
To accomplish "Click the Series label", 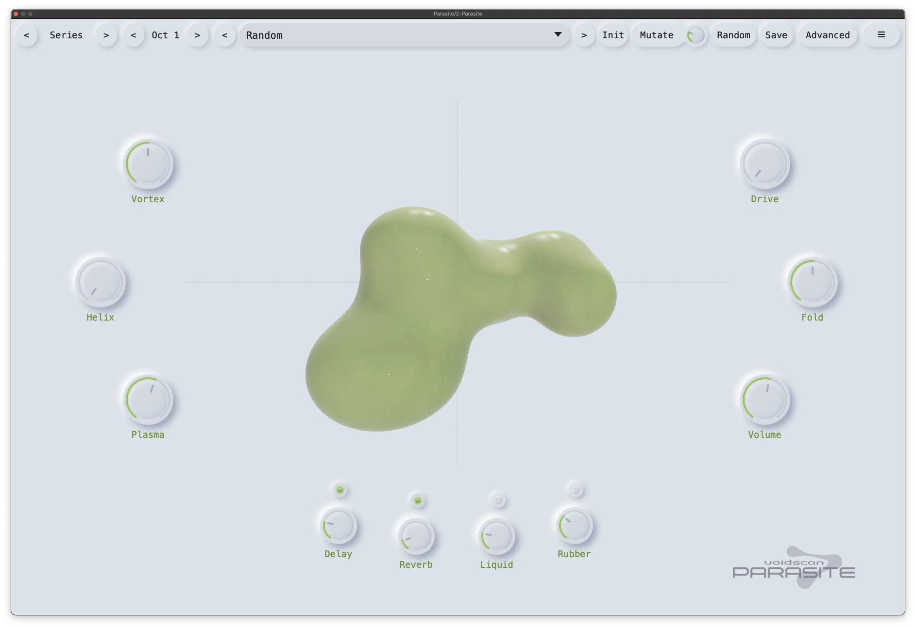I will coord(66,35).
